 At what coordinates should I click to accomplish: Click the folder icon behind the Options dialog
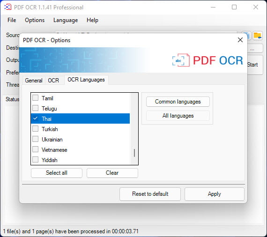point(257,36)
